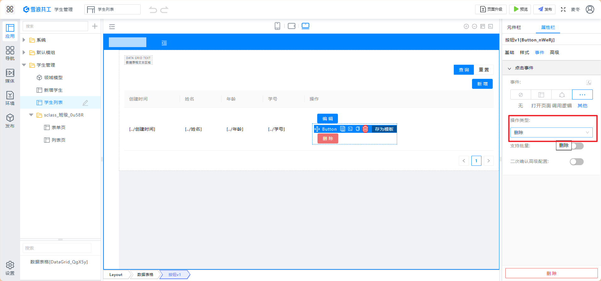Open the 环境 sidebar section
The height and width of the screenshot is (281, 601).
pyautogui.click(x=10, y=98)
